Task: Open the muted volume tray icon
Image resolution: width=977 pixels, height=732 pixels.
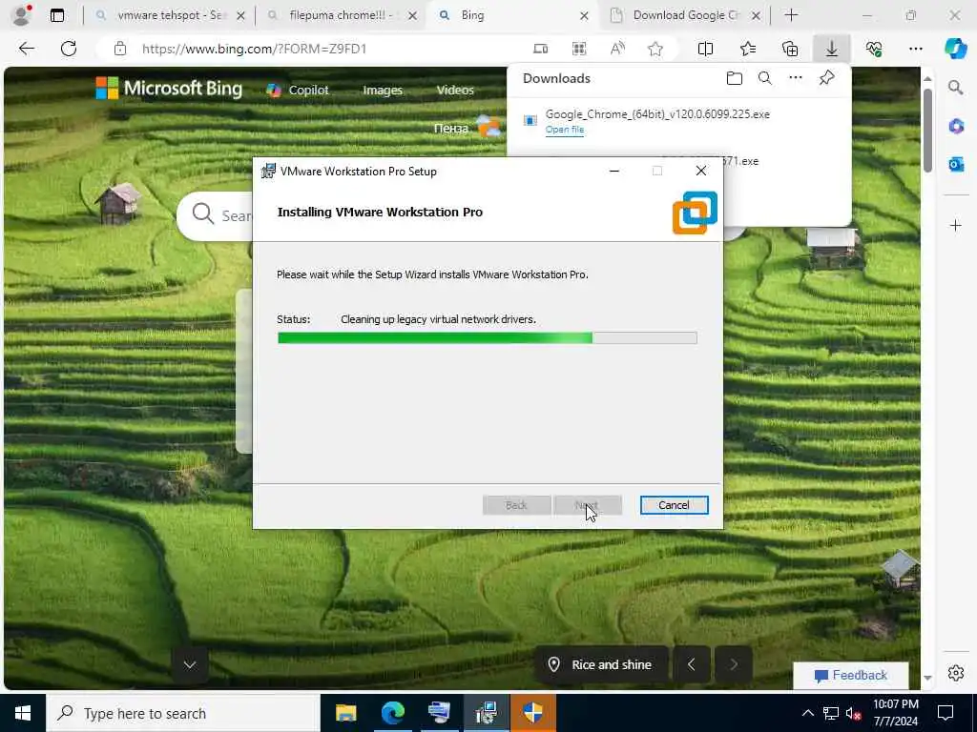Action: 854,713
